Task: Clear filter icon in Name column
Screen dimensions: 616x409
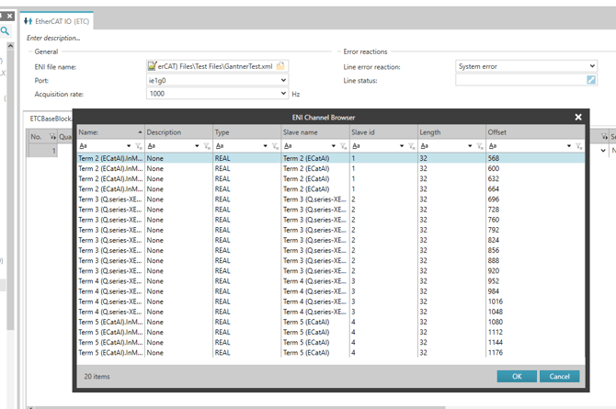Action: tap(139, 146)
